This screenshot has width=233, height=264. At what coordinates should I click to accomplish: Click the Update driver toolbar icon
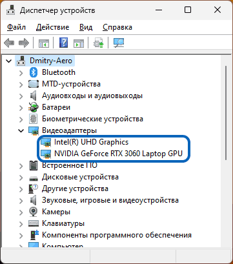click(x=99, y=43)
